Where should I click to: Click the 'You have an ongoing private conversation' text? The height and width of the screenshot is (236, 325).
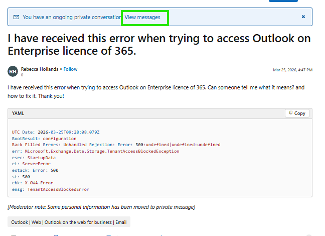[x=72, y=17]
